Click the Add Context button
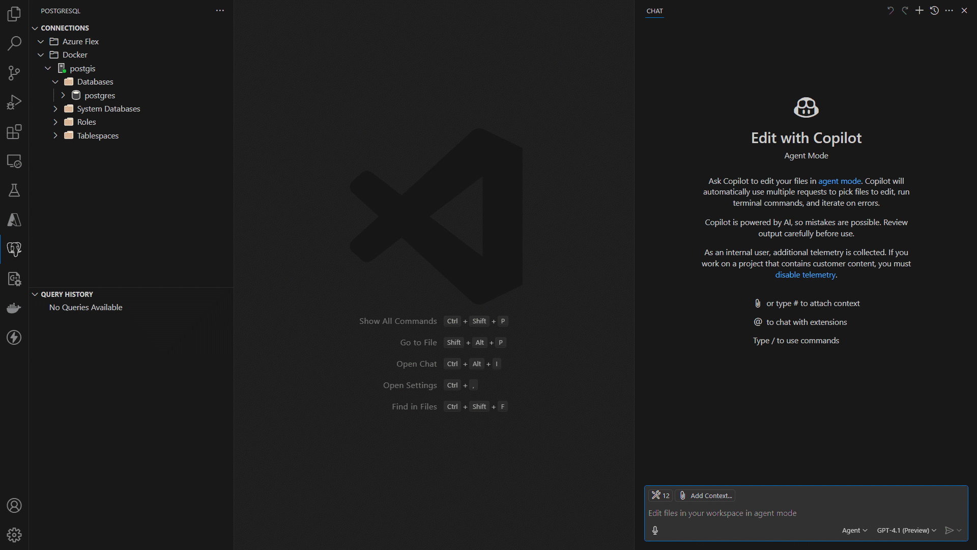 pyautogui.click(x=706, y=496)
